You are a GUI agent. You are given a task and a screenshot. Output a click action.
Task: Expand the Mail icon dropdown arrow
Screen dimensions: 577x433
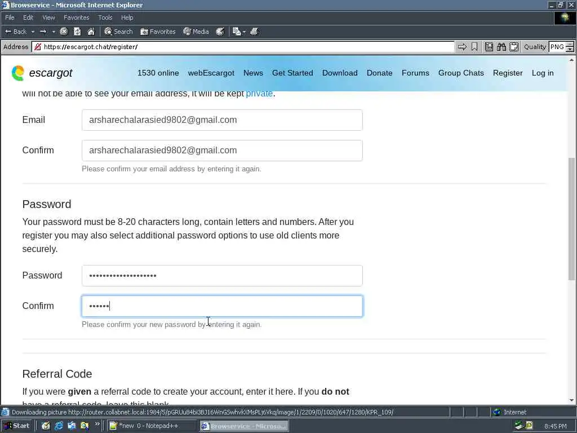pyautogui.click(x=244, y=32)
